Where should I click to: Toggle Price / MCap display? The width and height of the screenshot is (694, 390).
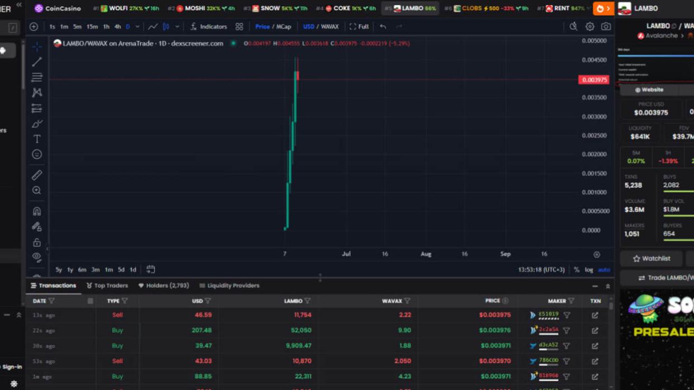(273, 27)
